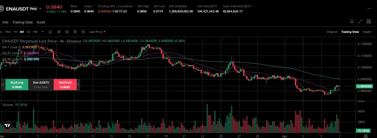Click the 0.0840000 current price axis label
The image size is (377, 138).
click(365, 86)
